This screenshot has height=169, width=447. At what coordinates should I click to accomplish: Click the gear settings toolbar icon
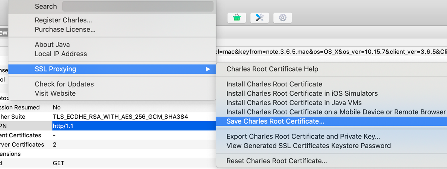282,17
